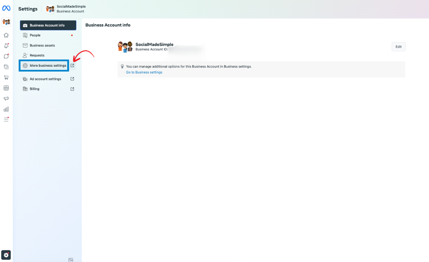Screen dimensions: 429x262
Task: Open external link icon beside Billing
Action: pos(72,89)
